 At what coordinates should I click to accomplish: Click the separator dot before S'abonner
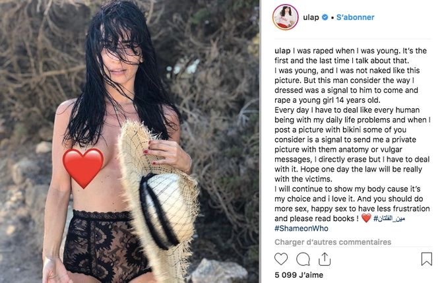point(332,18)
